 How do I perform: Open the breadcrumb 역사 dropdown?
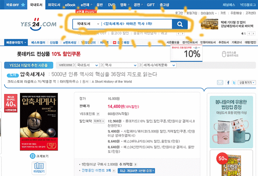(x=121, y=65)
